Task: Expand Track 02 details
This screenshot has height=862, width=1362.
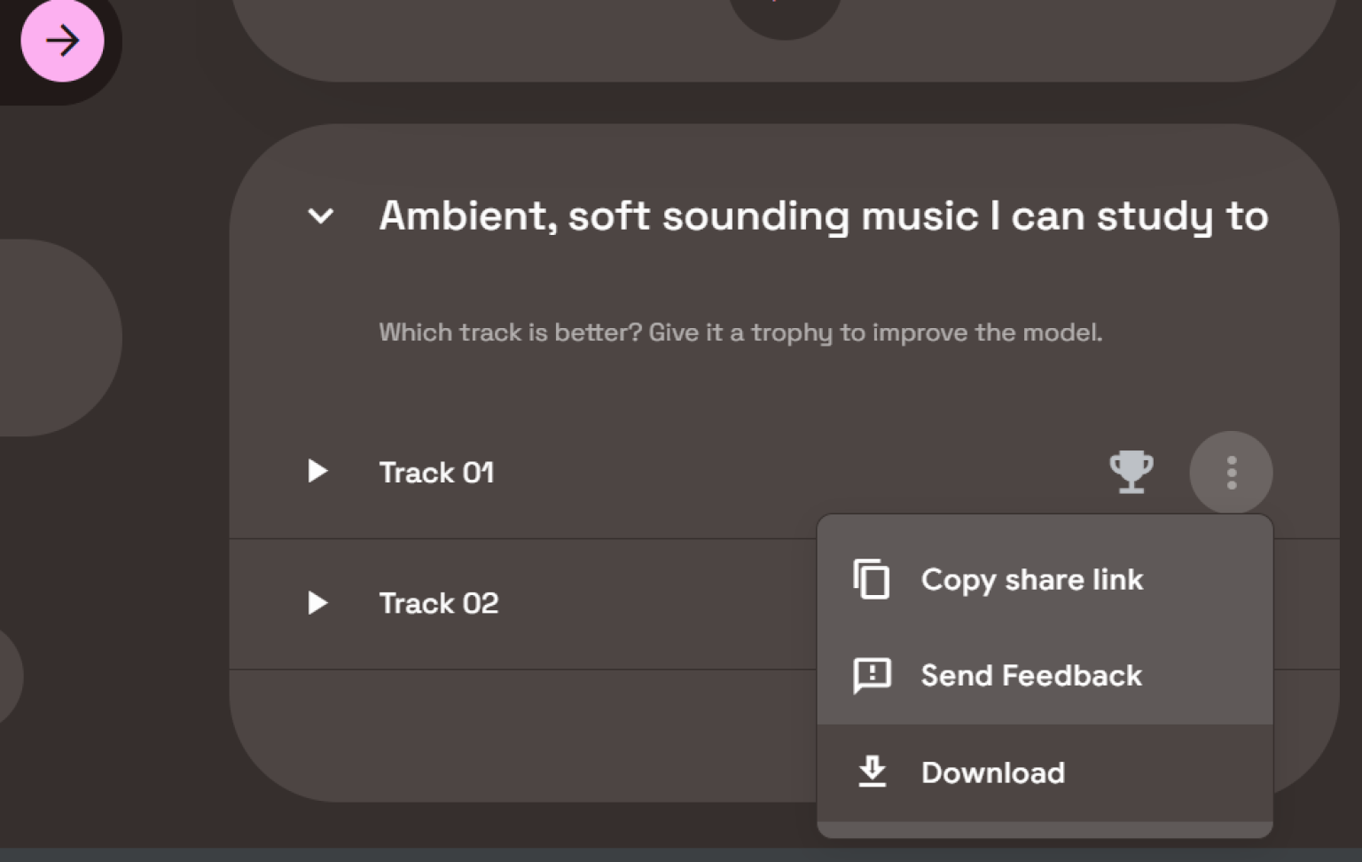Action: (x=317, y=604)
